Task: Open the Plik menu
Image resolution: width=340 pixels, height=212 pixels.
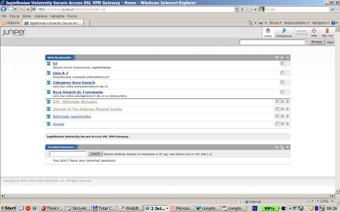Action: click(x=4, y=16)
